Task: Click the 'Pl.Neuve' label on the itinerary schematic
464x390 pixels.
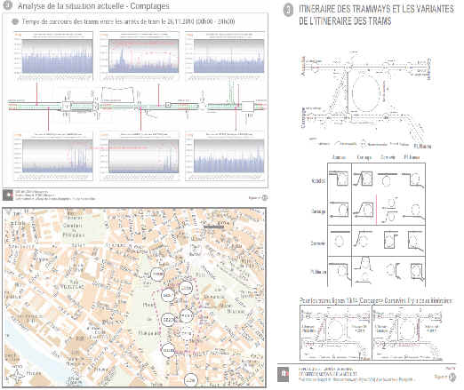Action: pyautogui.click(x=422, y=146)
